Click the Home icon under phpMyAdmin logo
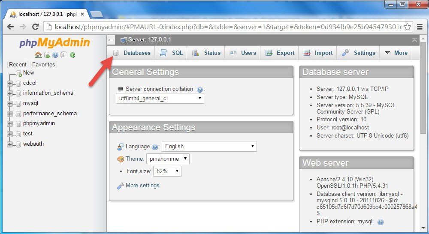 pos(38,55)
